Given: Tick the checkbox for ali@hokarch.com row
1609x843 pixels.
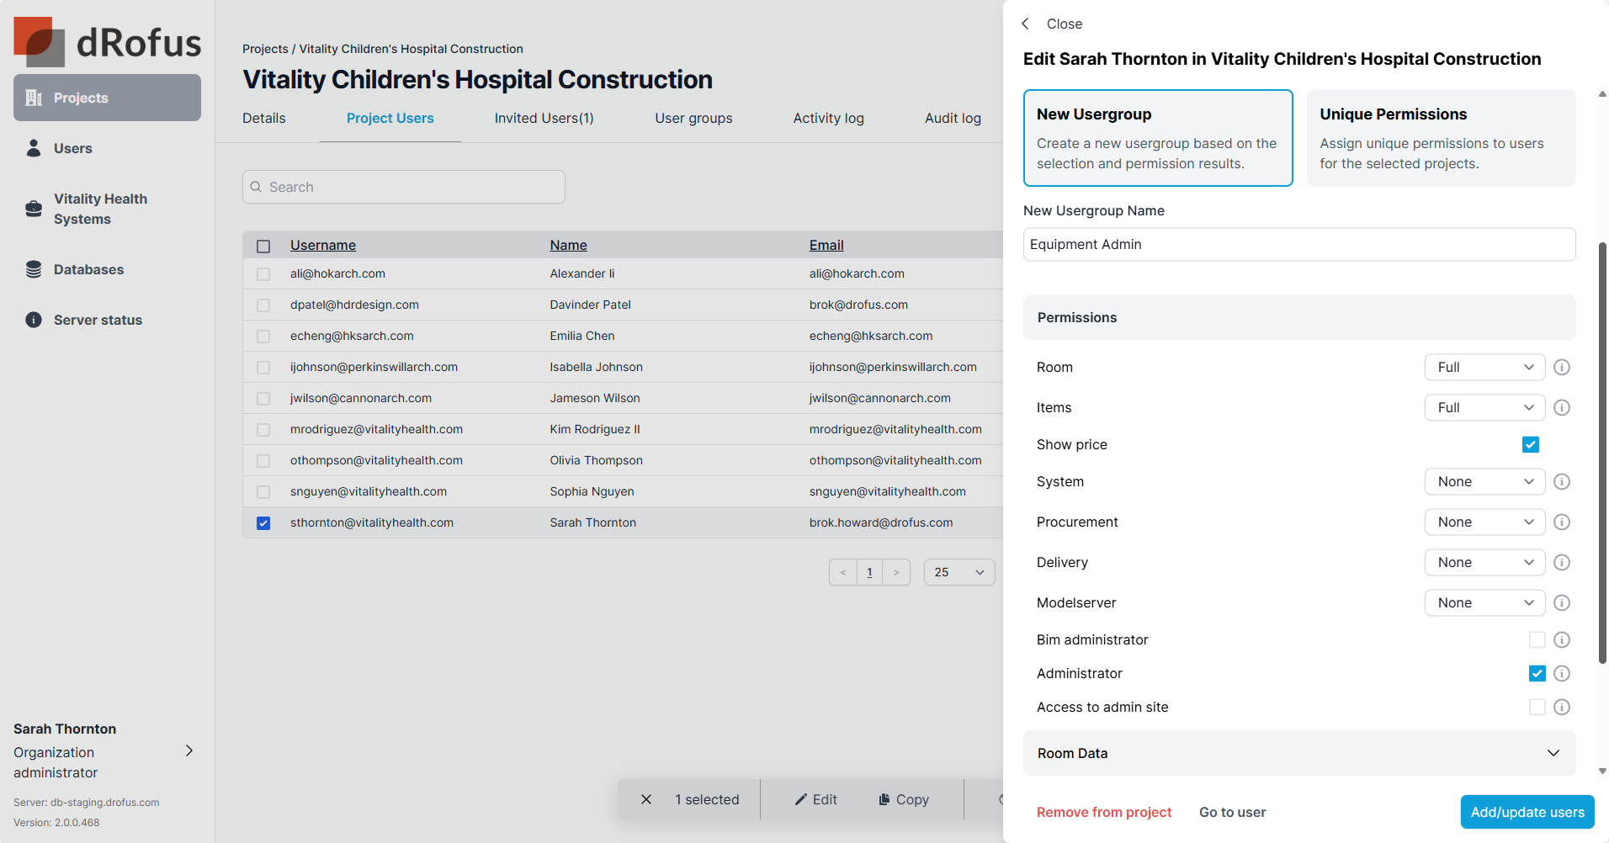Looking at the screenshot, I should [263, 274].
